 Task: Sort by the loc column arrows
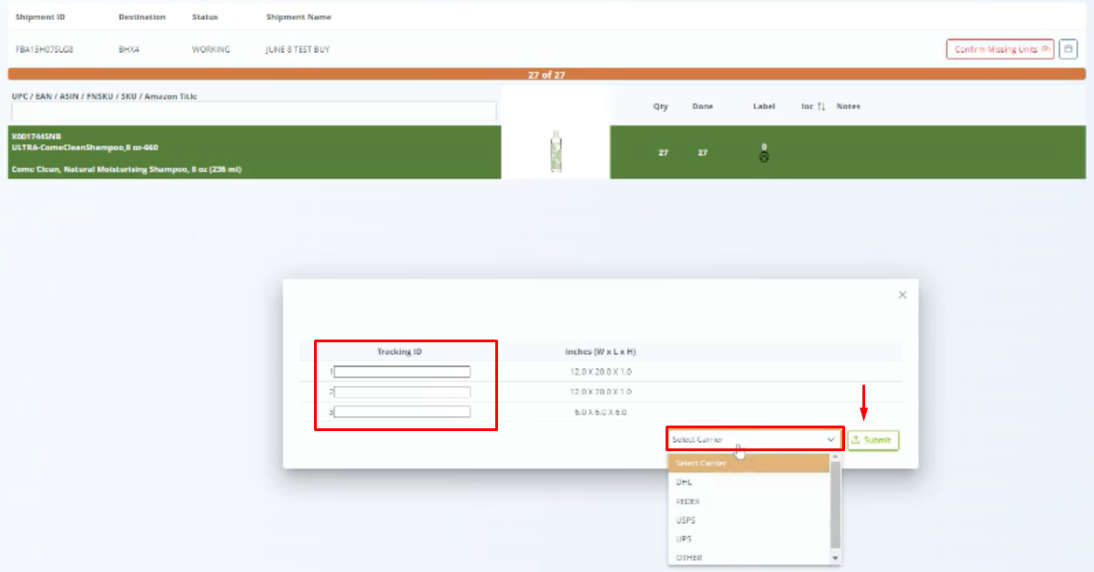[820, 107]
